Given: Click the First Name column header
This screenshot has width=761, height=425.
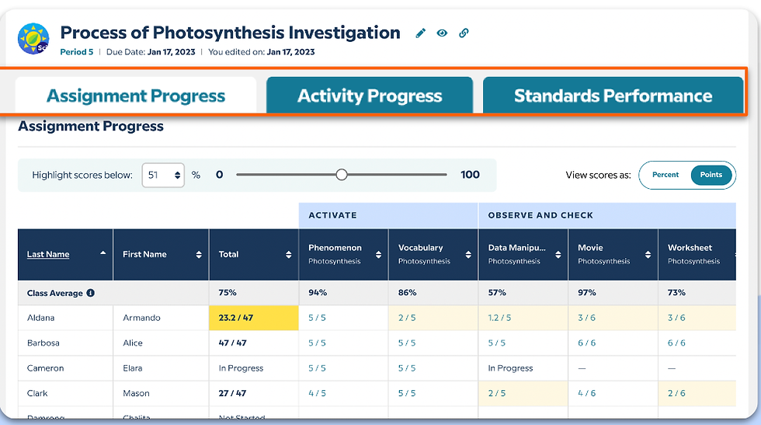Looking at the screenshot, I should pyautogui.click(x=162, y=255).
